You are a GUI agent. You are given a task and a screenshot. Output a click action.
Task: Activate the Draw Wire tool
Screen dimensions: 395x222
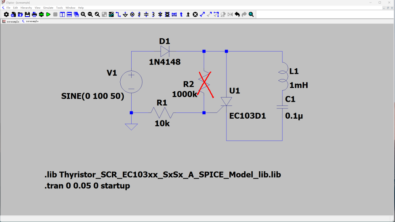point(118,15)
